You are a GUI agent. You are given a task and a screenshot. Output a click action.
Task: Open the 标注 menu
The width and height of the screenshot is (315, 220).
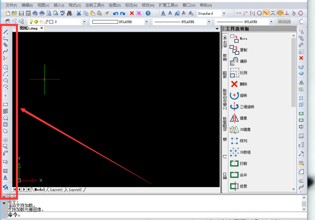pos(131,5)
